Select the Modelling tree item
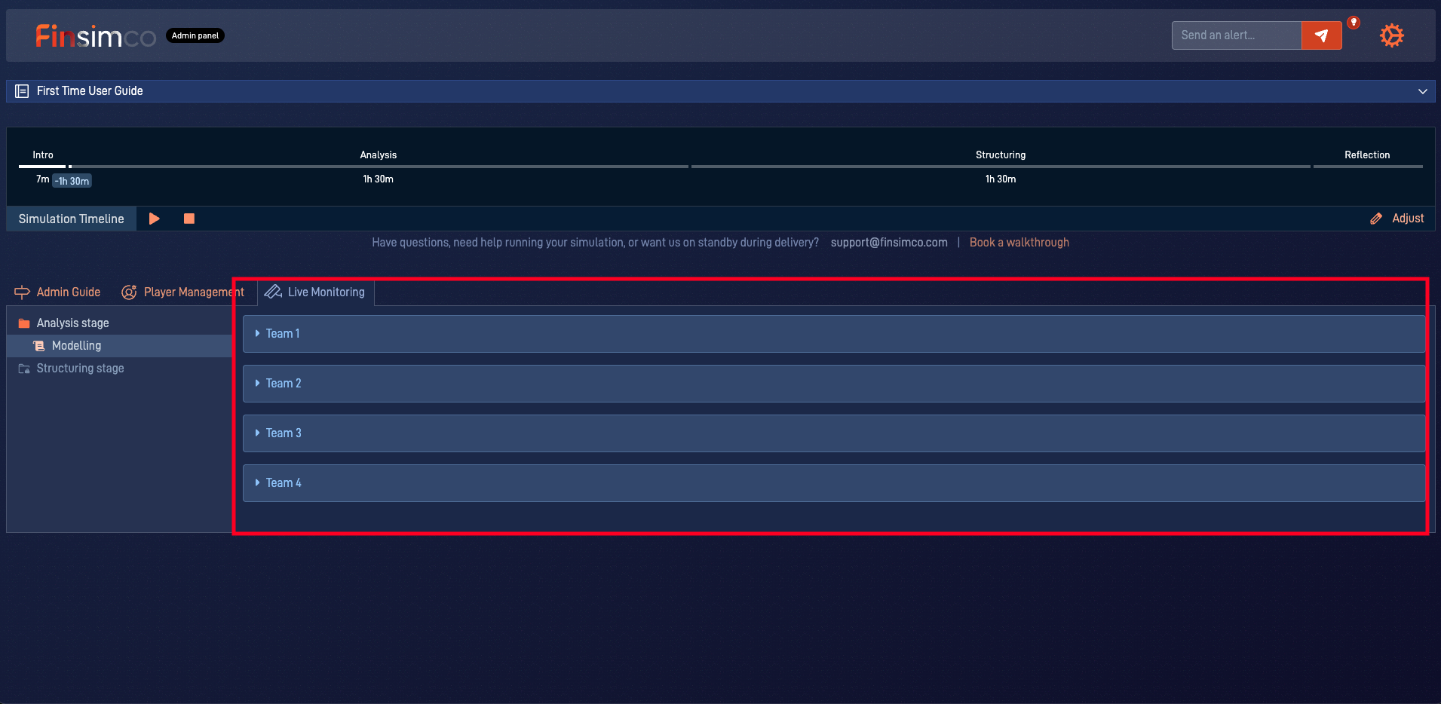This screenshot has height=704, width=1441. 119,346
